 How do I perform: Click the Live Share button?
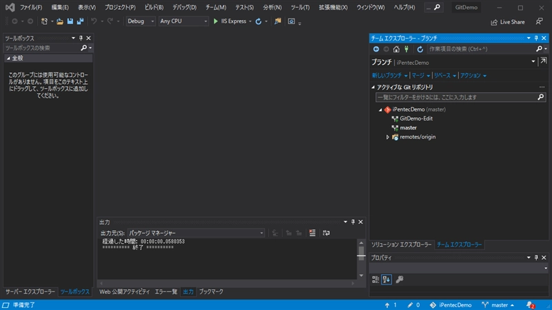(508, 22)
